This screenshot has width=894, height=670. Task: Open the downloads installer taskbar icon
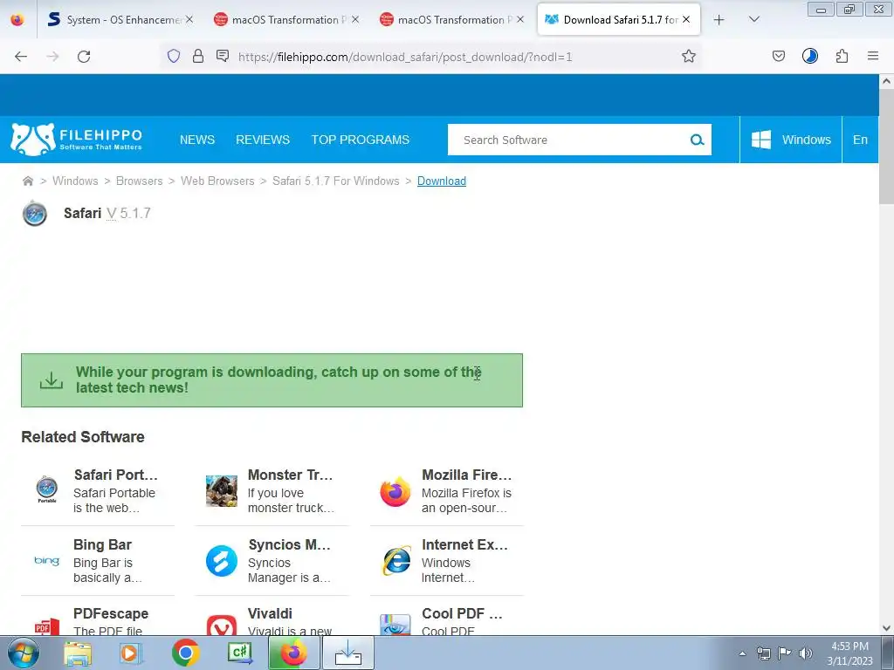click(x=347, y=653)
